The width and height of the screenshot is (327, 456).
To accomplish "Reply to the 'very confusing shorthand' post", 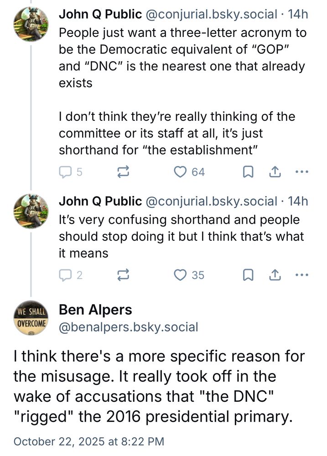I will [65, 275].
